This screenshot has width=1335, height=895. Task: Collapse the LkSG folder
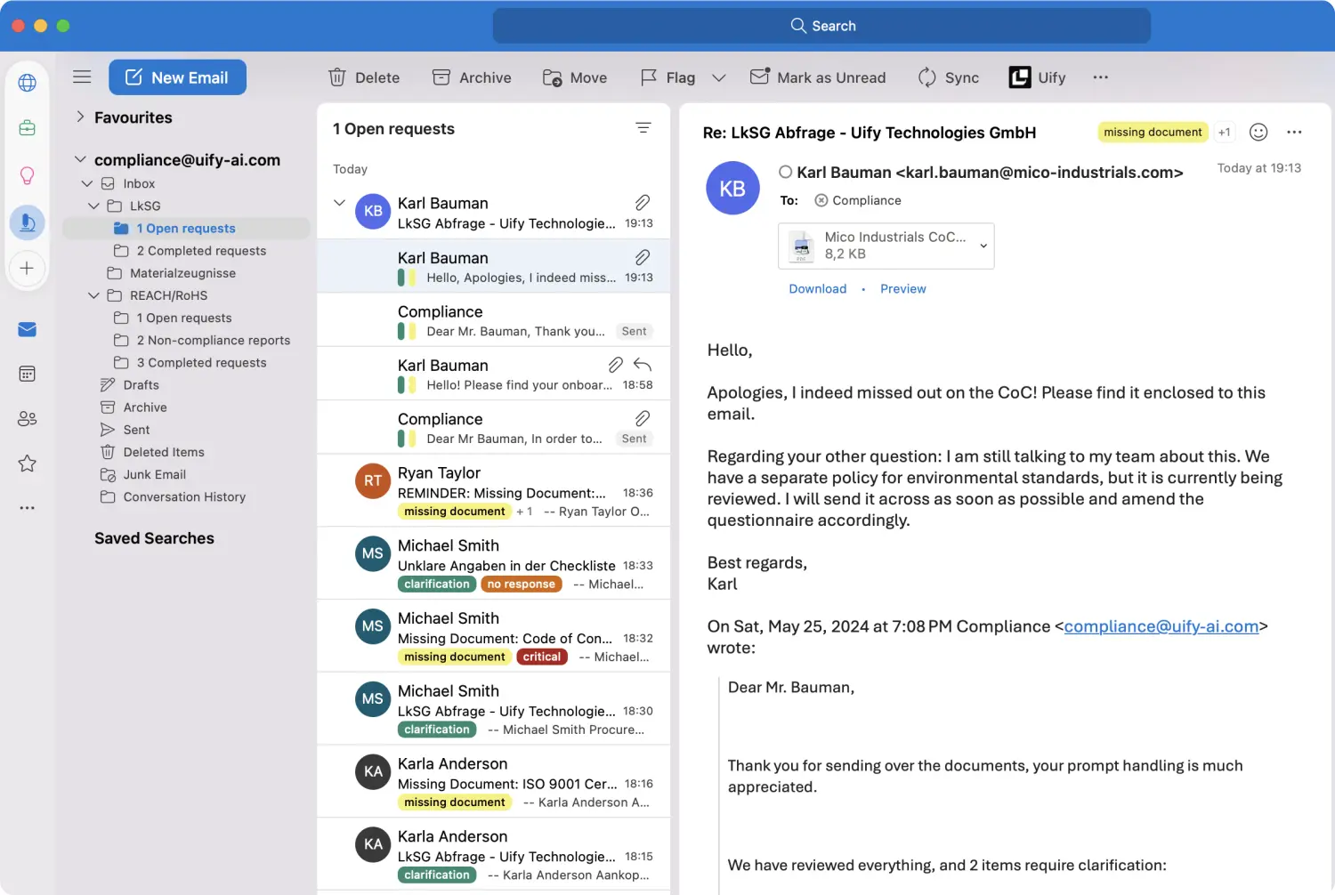click(93, 206)
